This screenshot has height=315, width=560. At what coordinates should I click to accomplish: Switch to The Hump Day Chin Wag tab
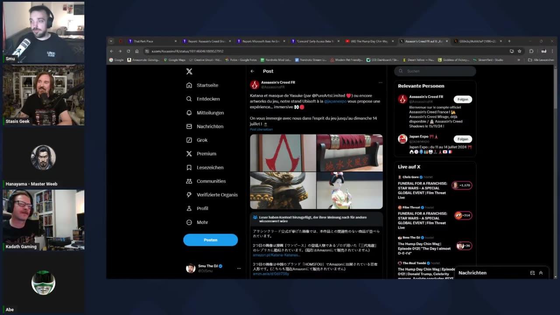tap(370, 41)
